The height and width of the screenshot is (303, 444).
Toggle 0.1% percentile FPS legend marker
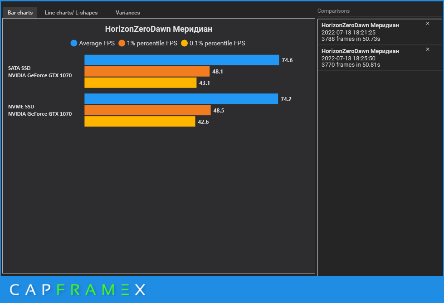pos(184,44)
